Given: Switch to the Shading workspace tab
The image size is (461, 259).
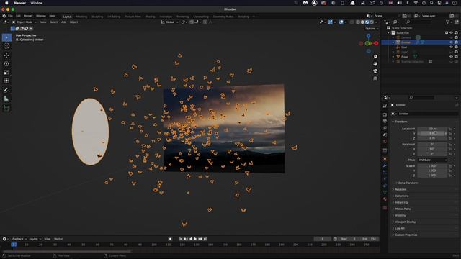Looking at the screenshot, I should 150,17.
